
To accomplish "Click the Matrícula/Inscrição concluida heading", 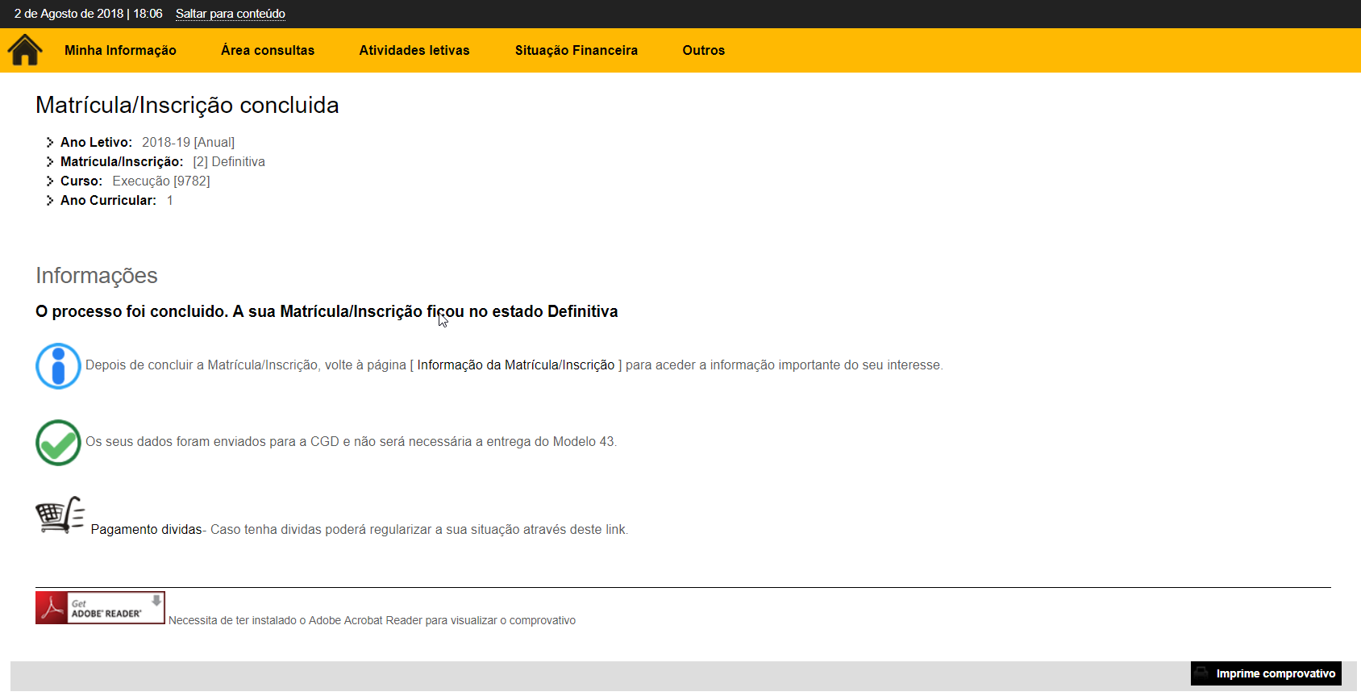I will [x=187, y=105].
